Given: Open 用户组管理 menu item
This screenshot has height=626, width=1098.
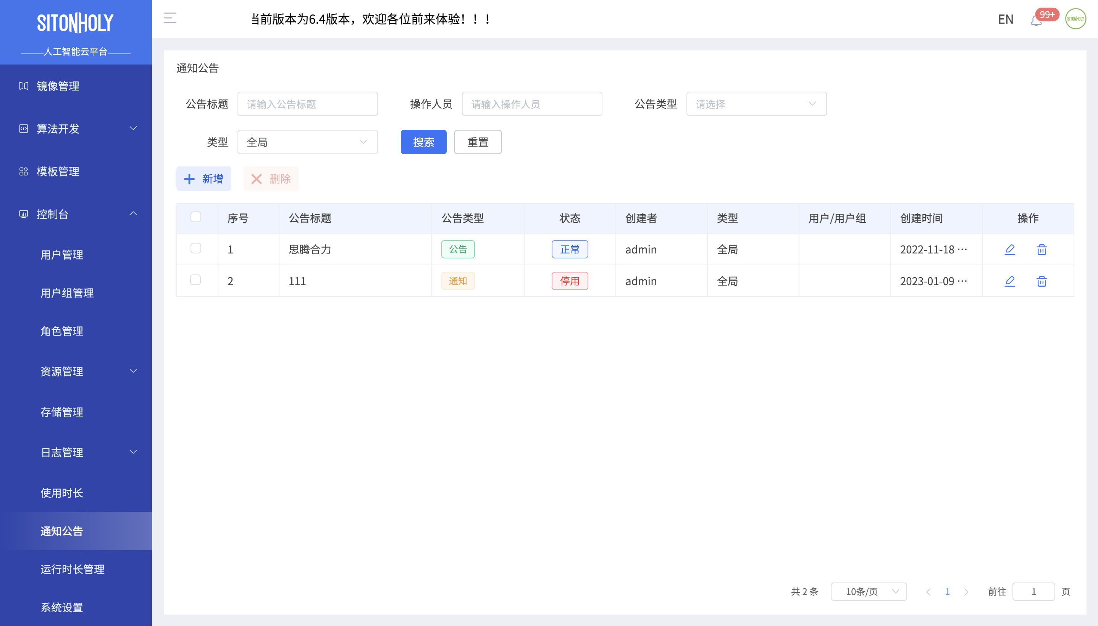Looking at the screenshot, I should coord(76,293).
